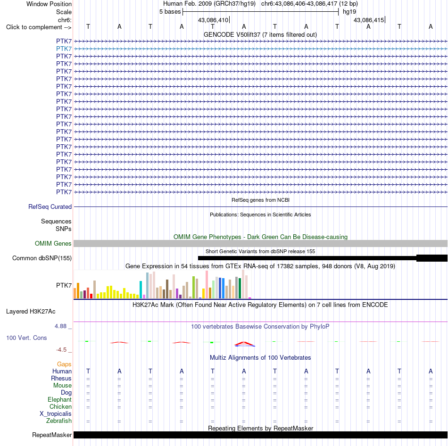The height and width of the screenshot is (446, 448).
Task: Click the 5 bases scale label
Action: (170, 12)
